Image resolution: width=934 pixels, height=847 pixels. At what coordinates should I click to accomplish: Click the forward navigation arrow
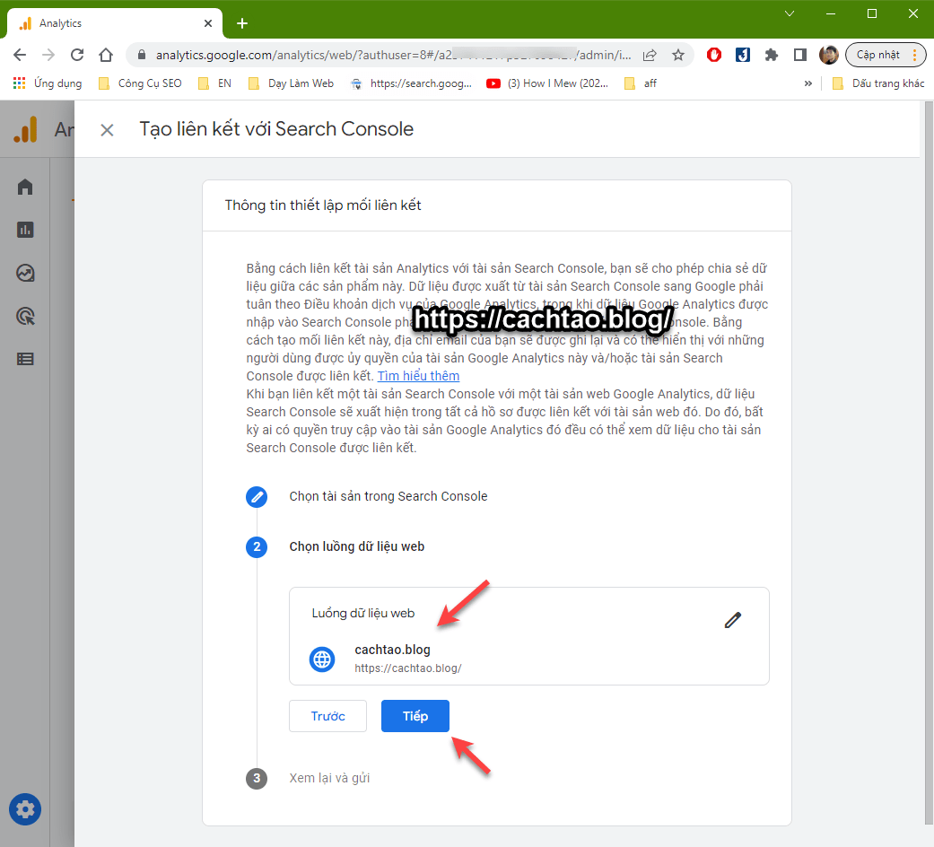pyautogui.click(x=48, y=55)
